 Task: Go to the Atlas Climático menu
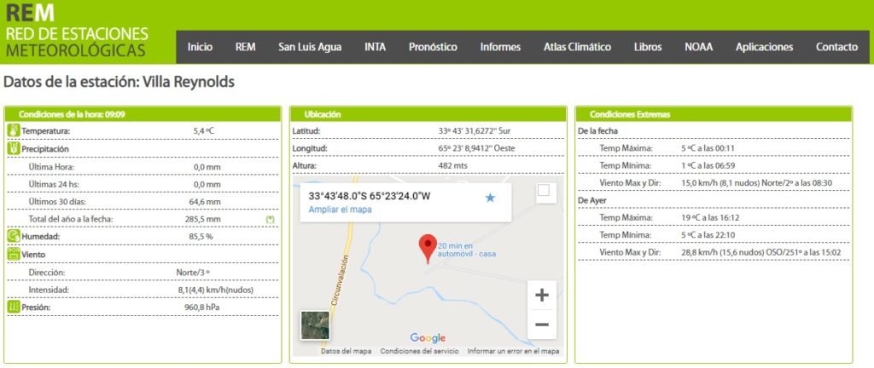[577, 47]
